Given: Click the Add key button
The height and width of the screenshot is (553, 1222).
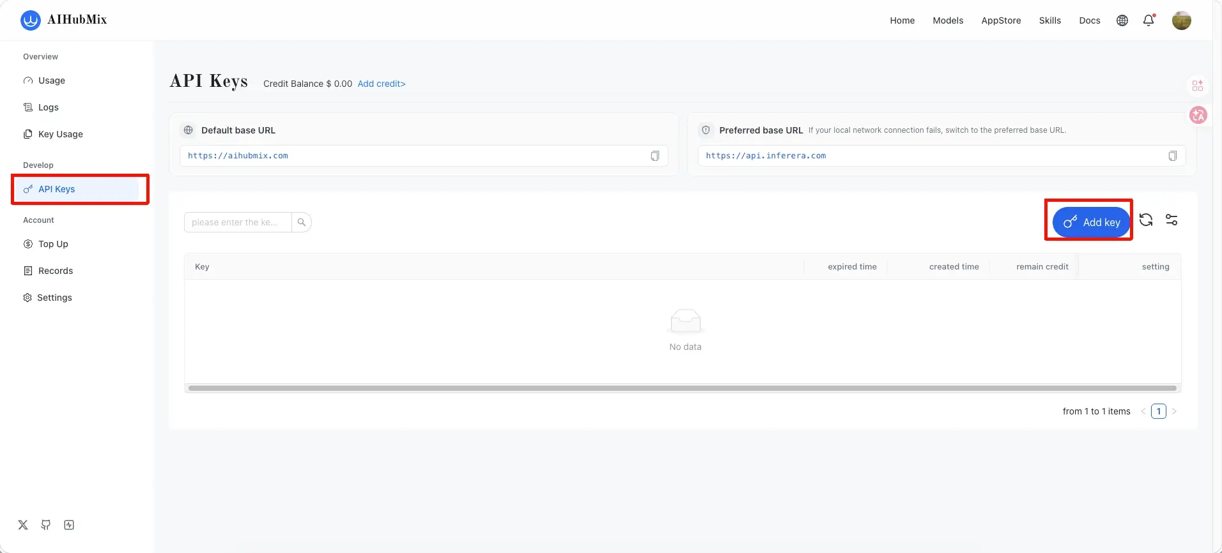Looking at the screenshot, I should click(x=1091, y=222).
